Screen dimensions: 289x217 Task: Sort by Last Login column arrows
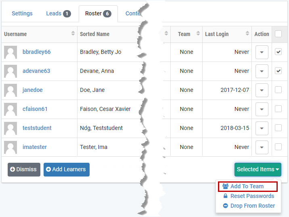[247, 34]
